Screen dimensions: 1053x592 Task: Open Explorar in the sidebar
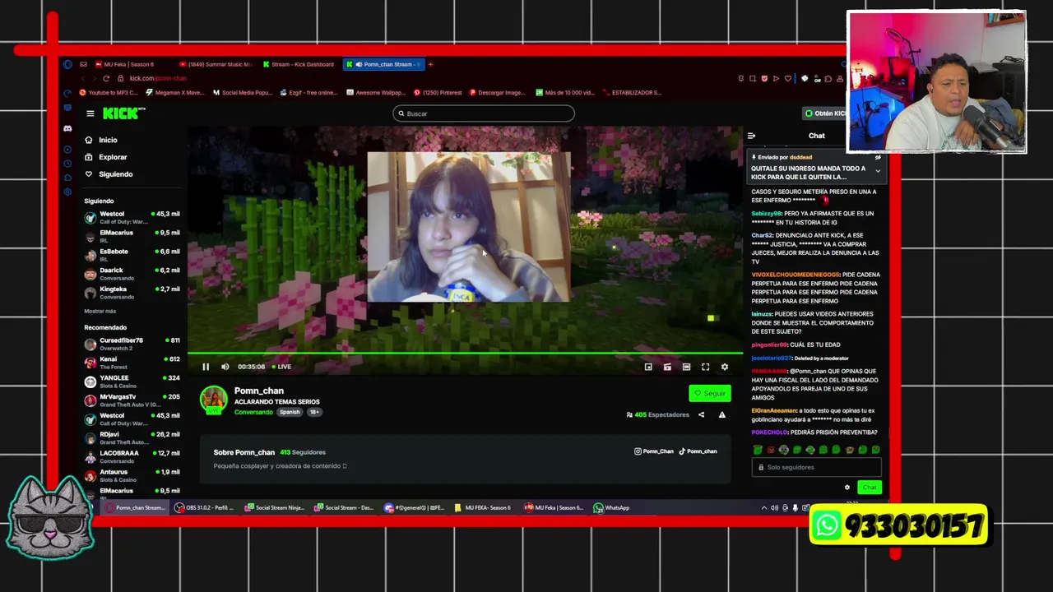(x=113, y=157)
